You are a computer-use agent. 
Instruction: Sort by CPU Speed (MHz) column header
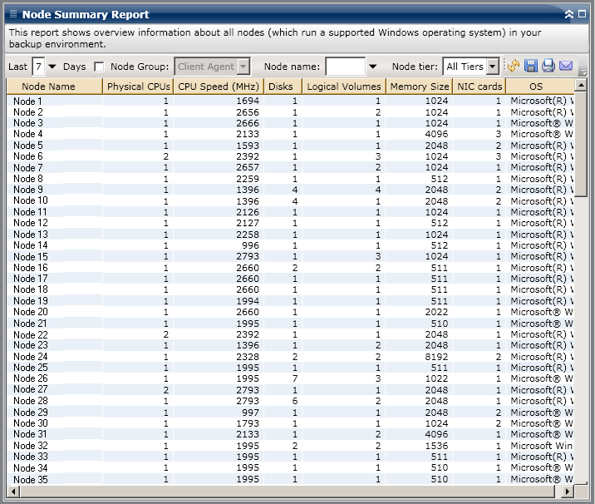coord(219,86)
